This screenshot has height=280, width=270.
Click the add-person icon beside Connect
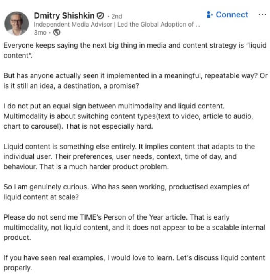(210, 15)
